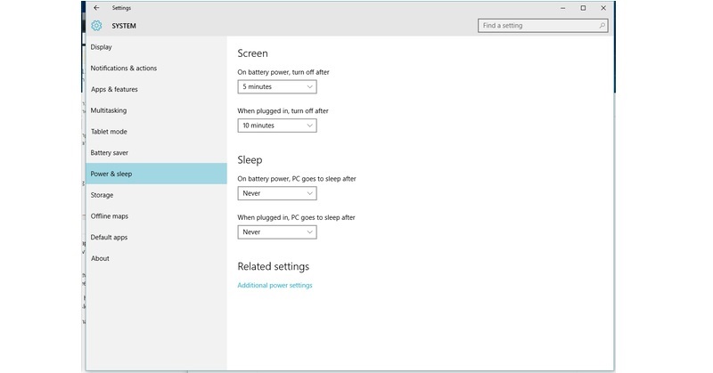Open Additional power settings link
Screen dimensions: 713x373
pyautogui.click(x=275, y=286)
